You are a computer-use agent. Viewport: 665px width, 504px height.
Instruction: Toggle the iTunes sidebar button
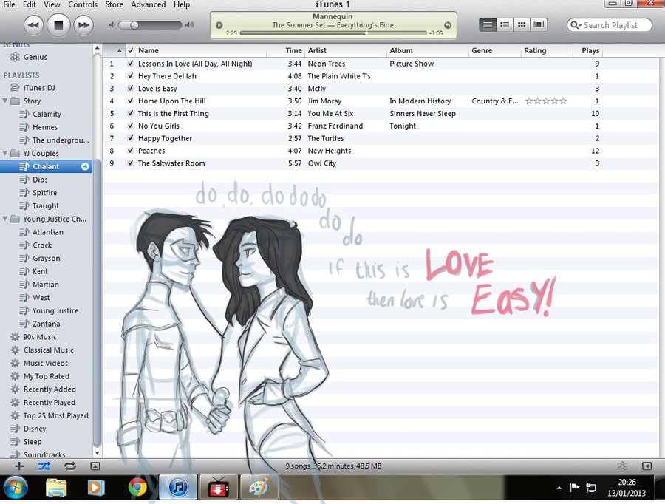647,466
